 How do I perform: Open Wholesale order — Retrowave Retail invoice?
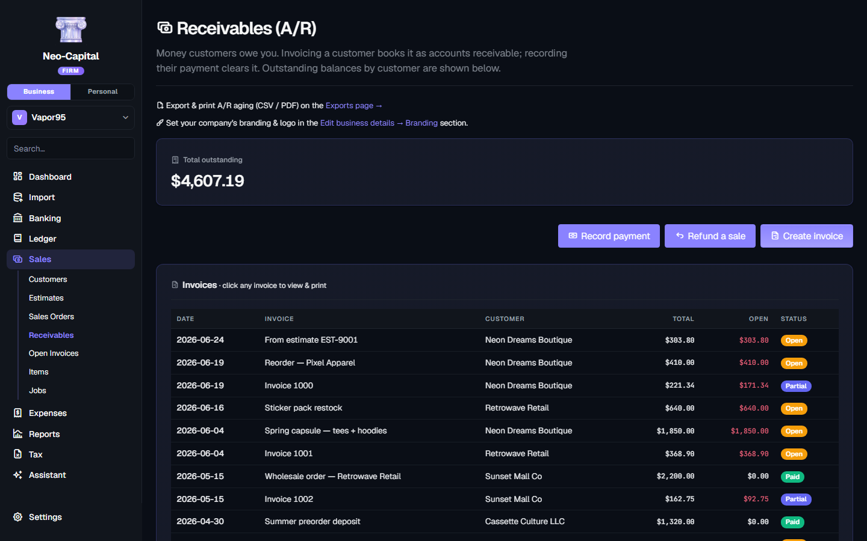[x=505, y=477]
